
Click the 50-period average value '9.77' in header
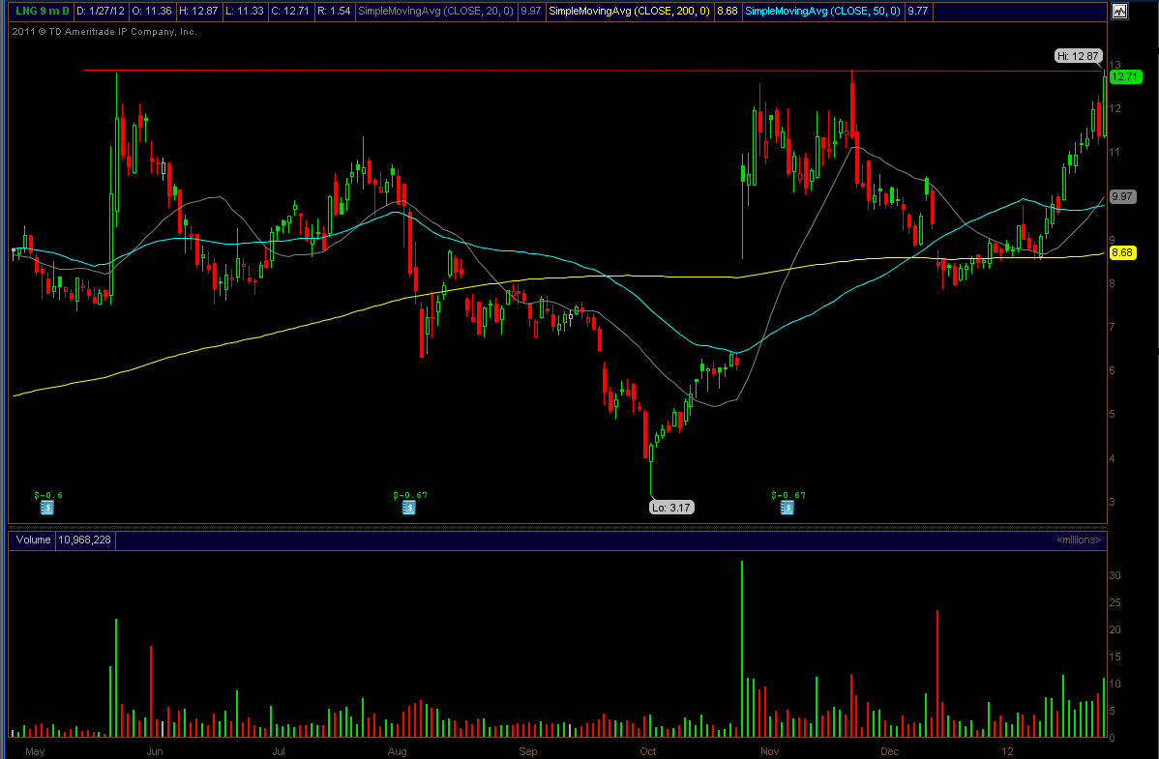coord(917,11)
